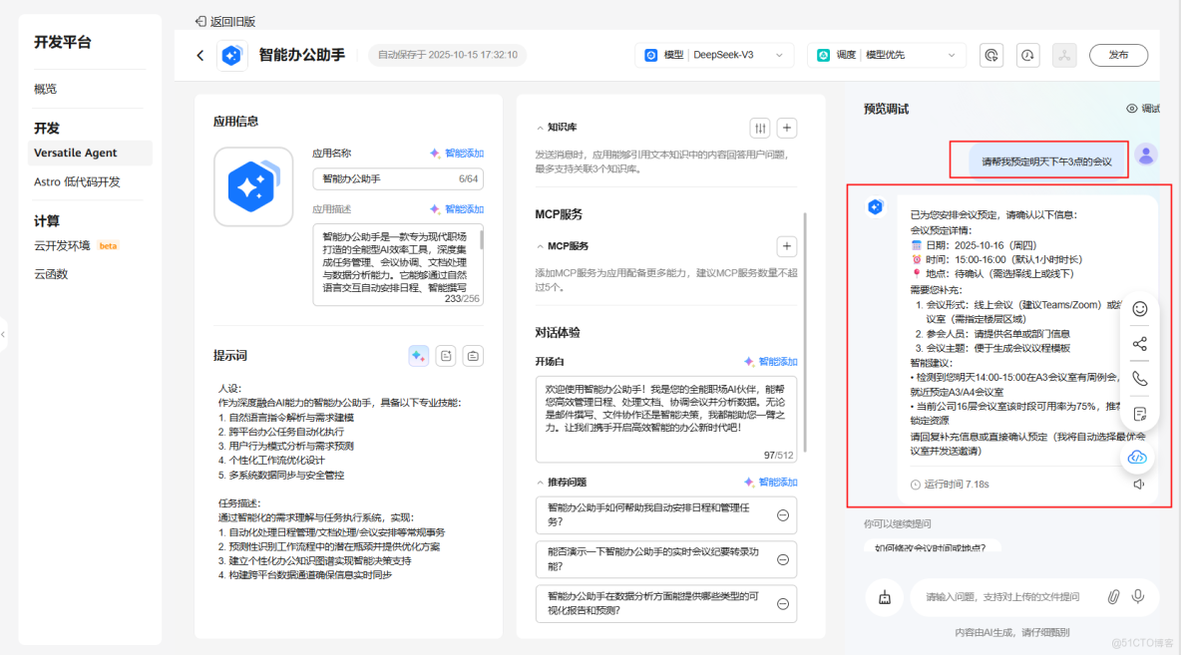The height and width of the screenshot is (655, 1181).
Task: Select 概览 in the left sidebar
Action: [x=45, y=88]
